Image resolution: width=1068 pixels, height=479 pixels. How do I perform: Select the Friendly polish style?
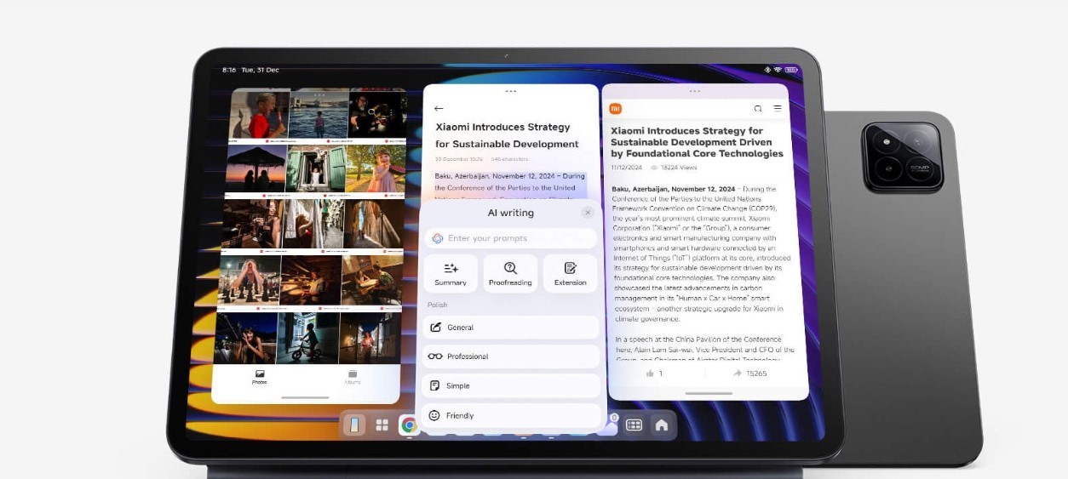click(511, 415)
